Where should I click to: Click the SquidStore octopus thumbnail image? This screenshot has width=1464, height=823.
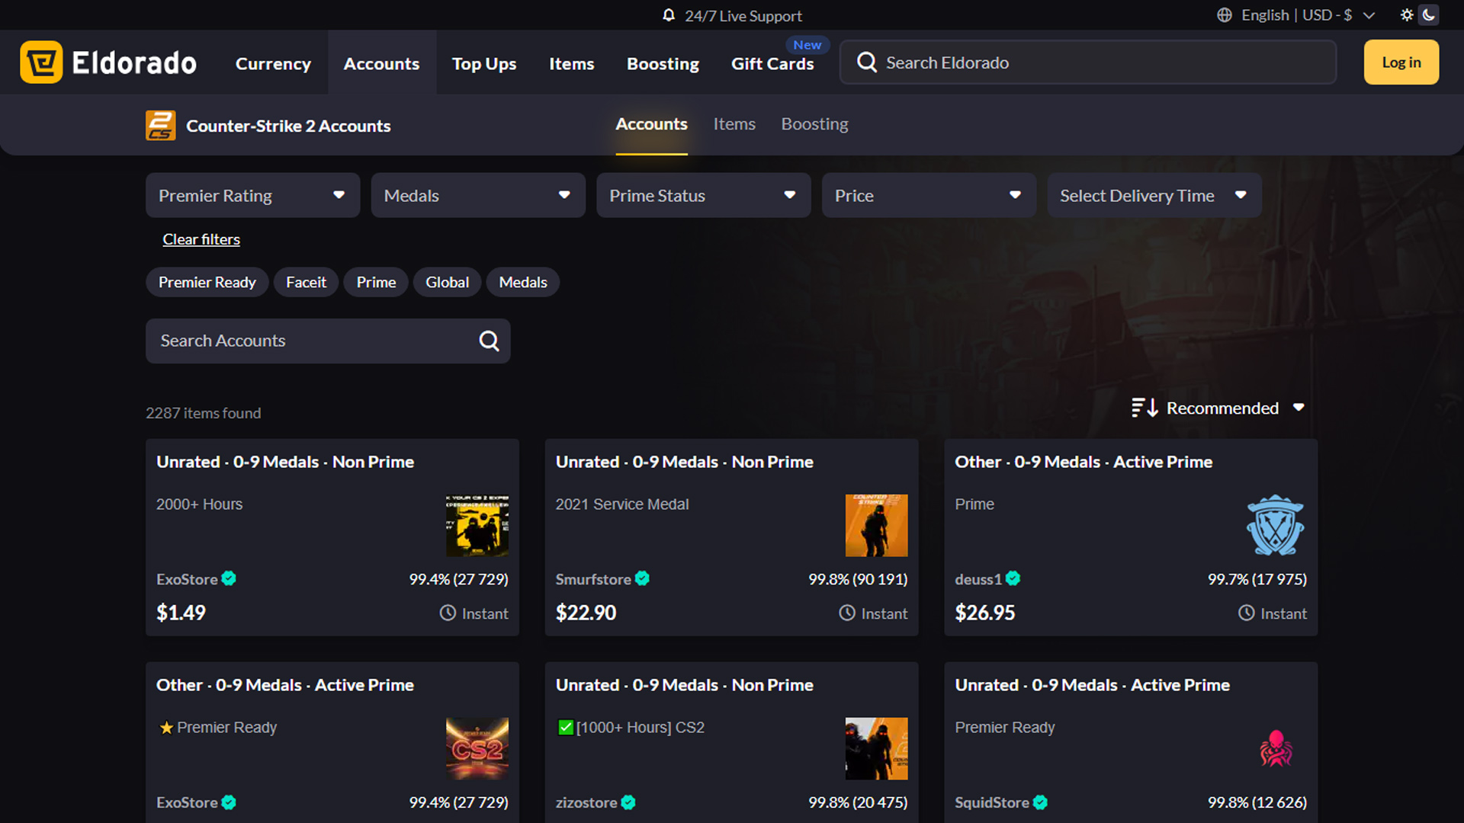(x=1276, y=748)
